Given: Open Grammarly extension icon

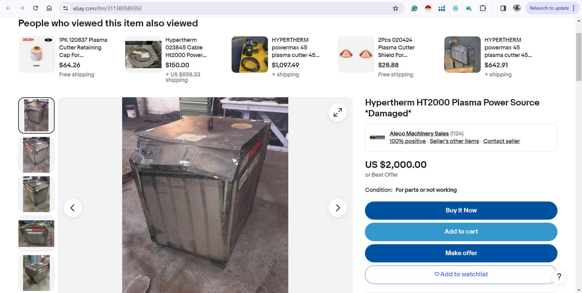Looking at the screenshot, I should 414,8.
